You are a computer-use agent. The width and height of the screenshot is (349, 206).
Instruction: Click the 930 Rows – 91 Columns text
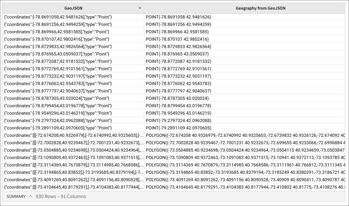point(61,196)
